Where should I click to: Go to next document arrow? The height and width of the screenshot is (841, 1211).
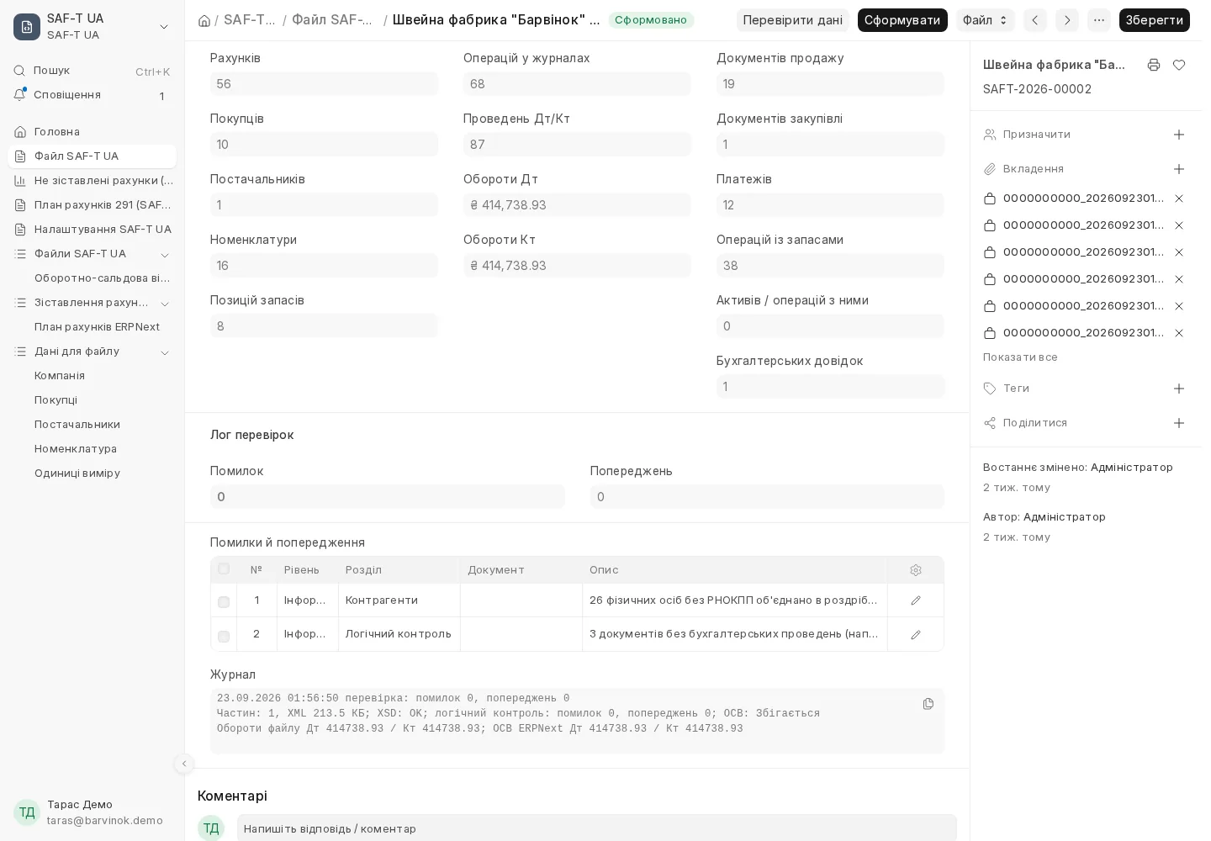[x=1067, y=20]
